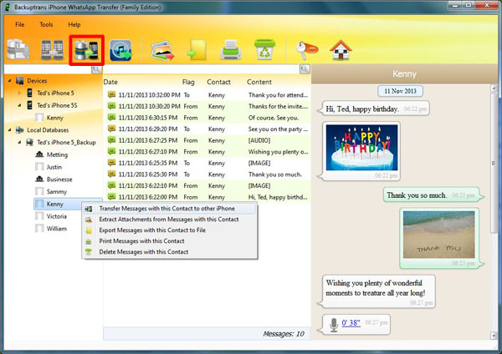Viewport: 502px width, 354px height.
Task: Click the iTunes backup import toolbar icon
Action: point(120,50)
